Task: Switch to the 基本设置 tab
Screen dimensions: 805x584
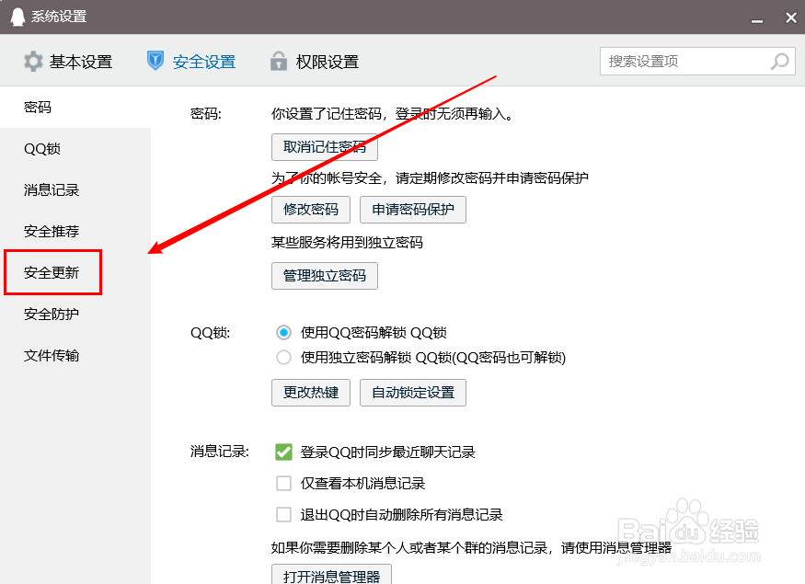Action: (x=68, y=62)
